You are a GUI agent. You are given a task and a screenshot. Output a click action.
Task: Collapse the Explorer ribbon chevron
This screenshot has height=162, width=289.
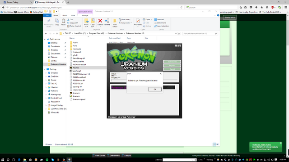click(x=215, y=15)
